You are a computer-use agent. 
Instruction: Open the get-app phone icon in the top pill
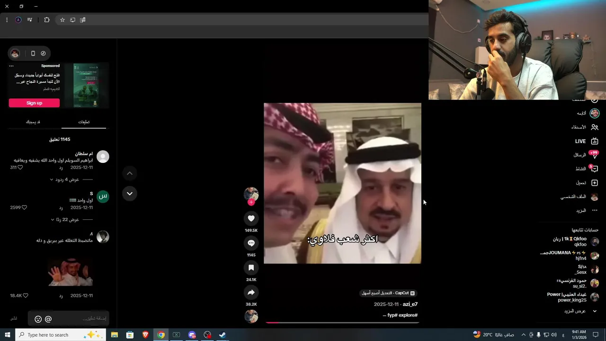[x=33, y=54]
